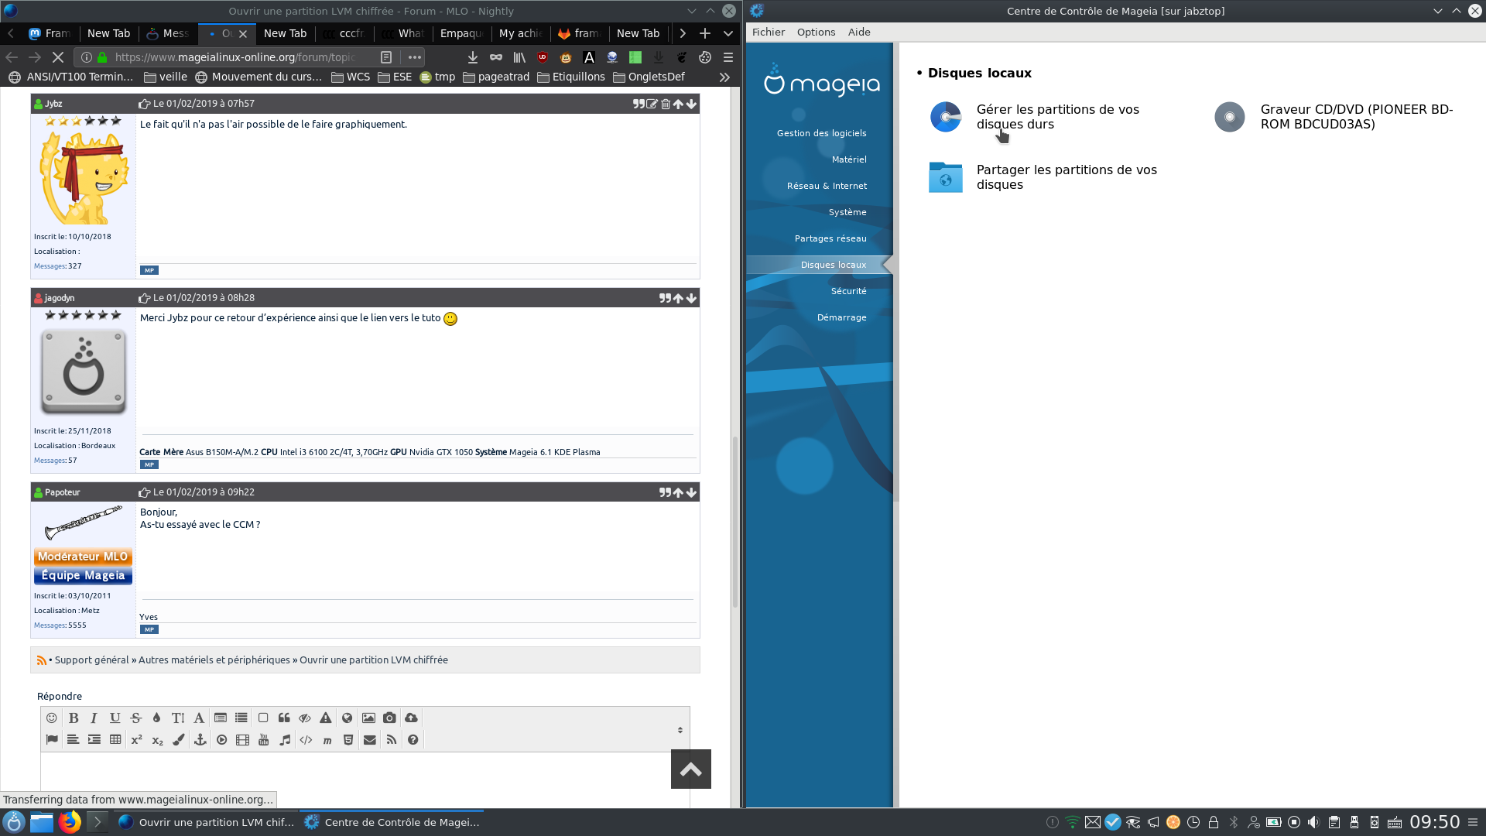Follow the Support général breadcrumb link
Image resolution: width=1486 pixels, height=836 pixels.
91,660
